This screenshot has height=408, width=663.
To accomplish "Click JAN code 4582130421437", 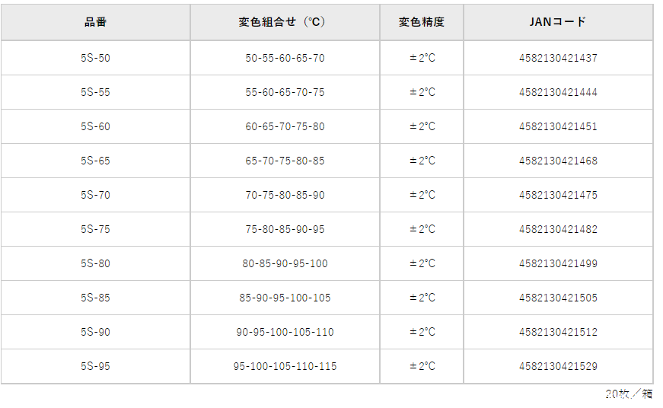I will (x=558, y=58).
